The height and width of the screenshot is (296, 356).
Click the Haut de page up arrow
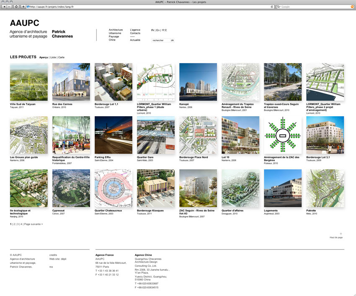(341, 234)
